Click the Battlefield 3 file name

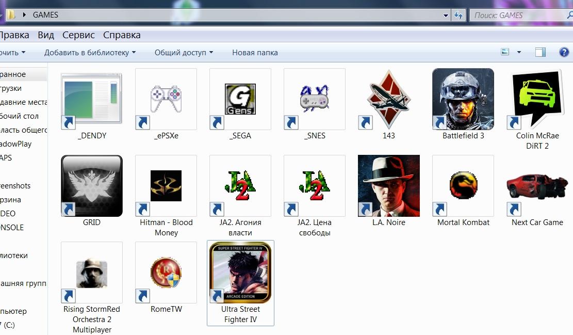tap(463, 136)
